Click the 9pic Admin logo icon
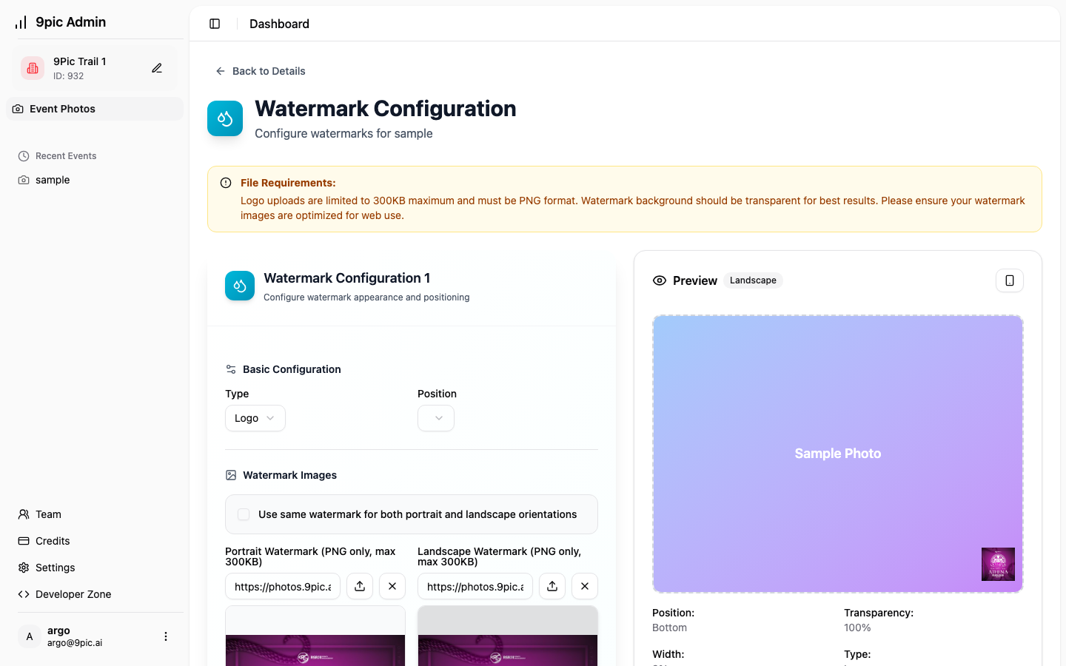 point(21,22)
